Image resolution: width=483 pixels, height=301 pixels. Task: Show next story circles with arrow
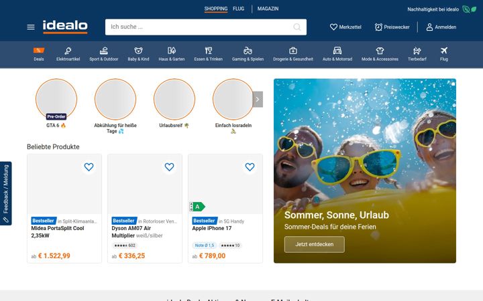(258, 99)
